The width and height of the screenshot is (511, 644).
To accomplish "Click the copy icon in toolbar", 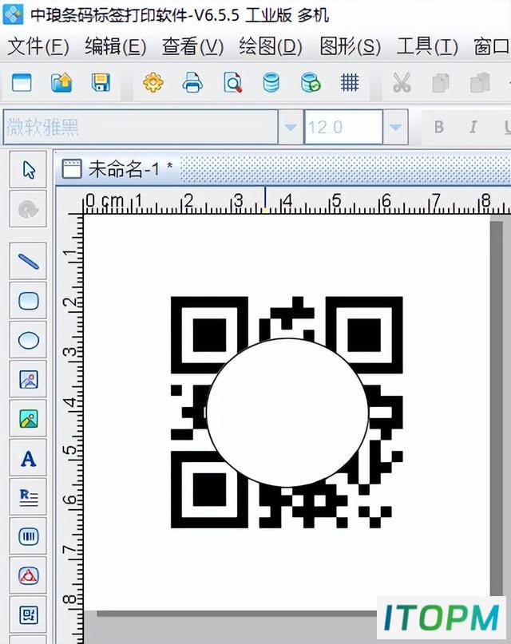I will pyautogui.click(x=441, y=82).
